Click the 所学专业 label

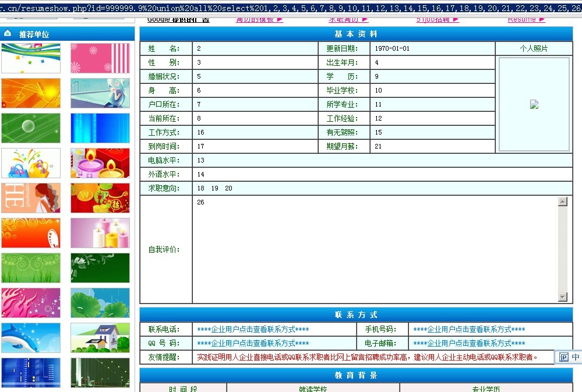pyautogui.click(x=342, y=104)
